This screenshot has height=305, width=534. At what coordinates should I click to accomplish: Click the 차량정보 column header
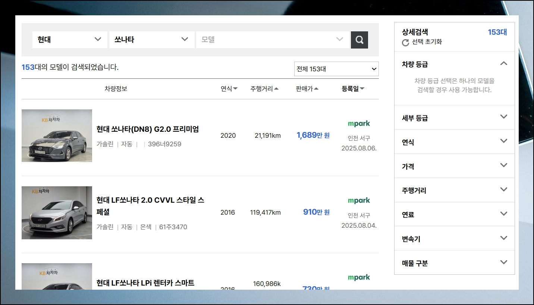click(x=116, y=89)
